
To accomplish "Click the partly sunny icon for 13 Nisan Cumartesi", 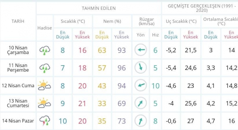I will tap(44, 103).
